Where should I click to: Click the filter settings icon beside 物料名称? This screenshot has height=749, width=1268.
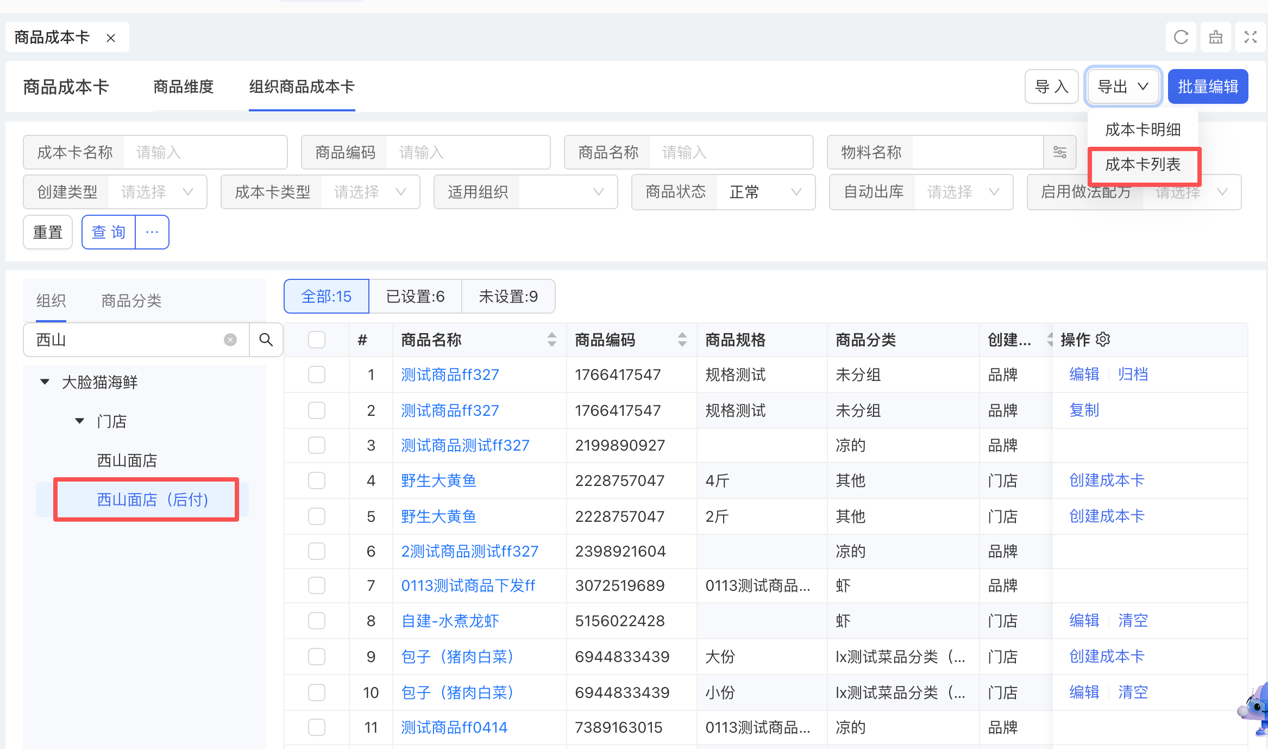coord(1059,152)
